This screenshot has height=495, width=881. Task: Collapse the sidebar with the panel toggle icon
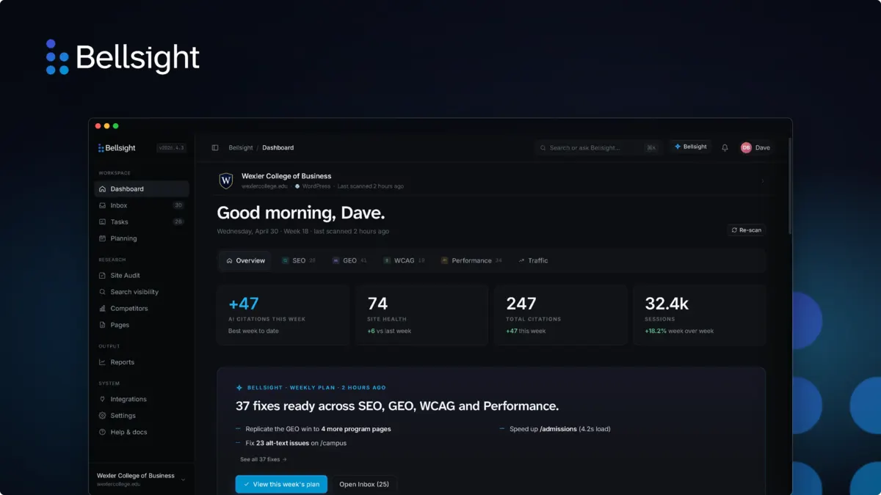pos(215,147)
